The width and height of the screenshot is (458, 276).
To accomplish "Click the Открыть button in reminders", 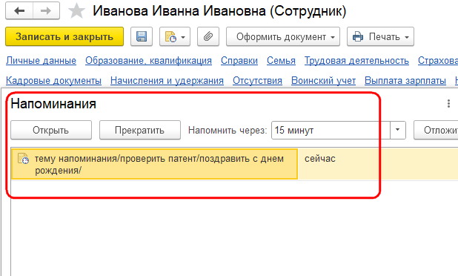I will pyautogui.click(x=51, y=130).
